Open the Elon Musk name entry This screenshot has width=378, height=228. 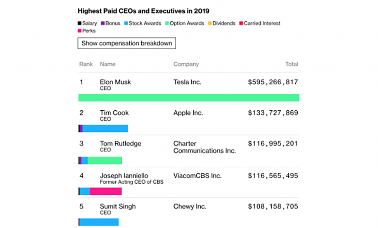[x=115, y=82]
